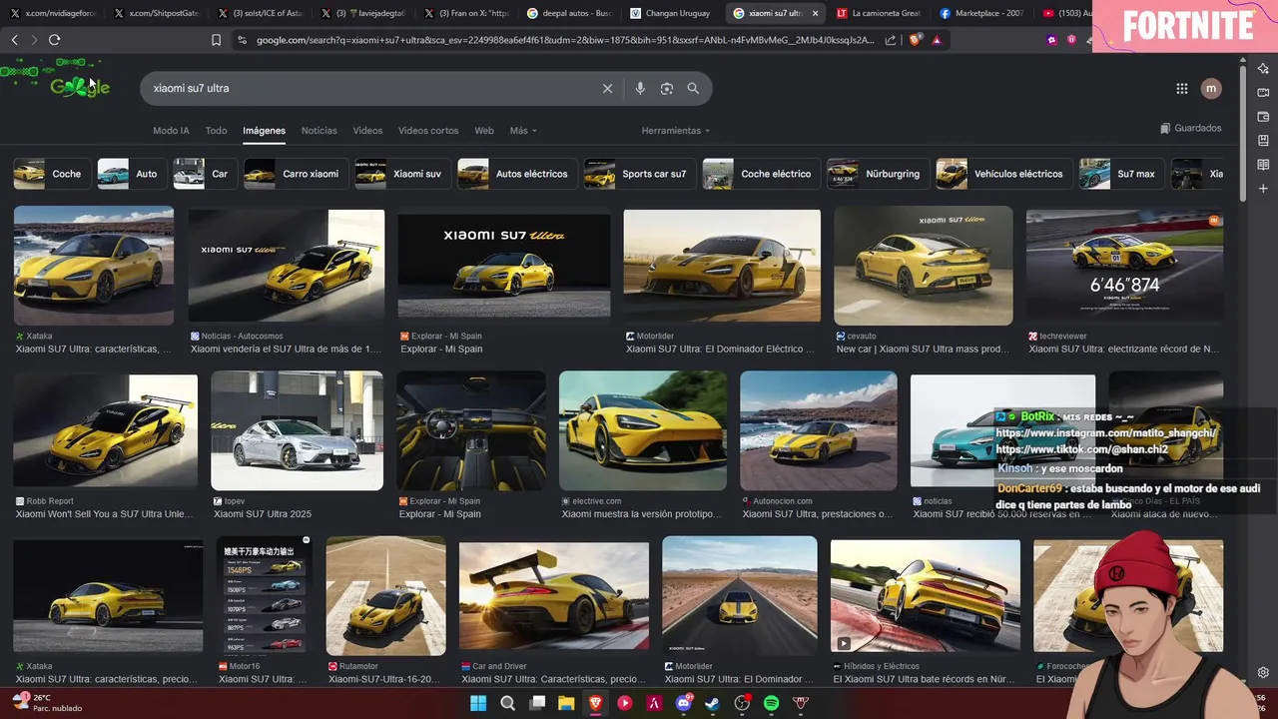
Task: Open the Robb Report image result
Action: pyautogui.click(x=105, y=430)
